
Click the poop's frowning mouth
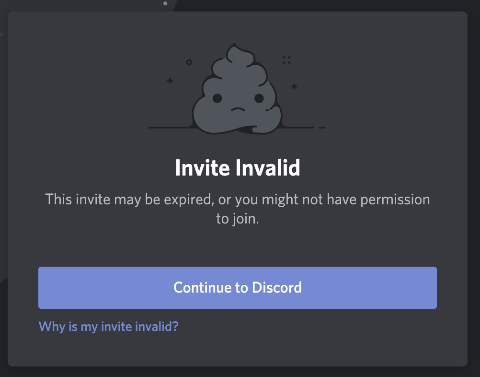pos(238,110)
